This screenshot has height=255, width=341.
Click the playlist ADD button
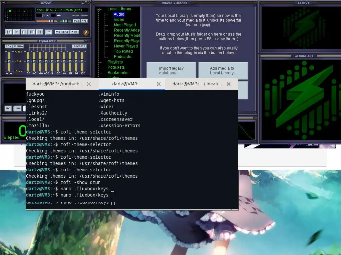(8, 109)
